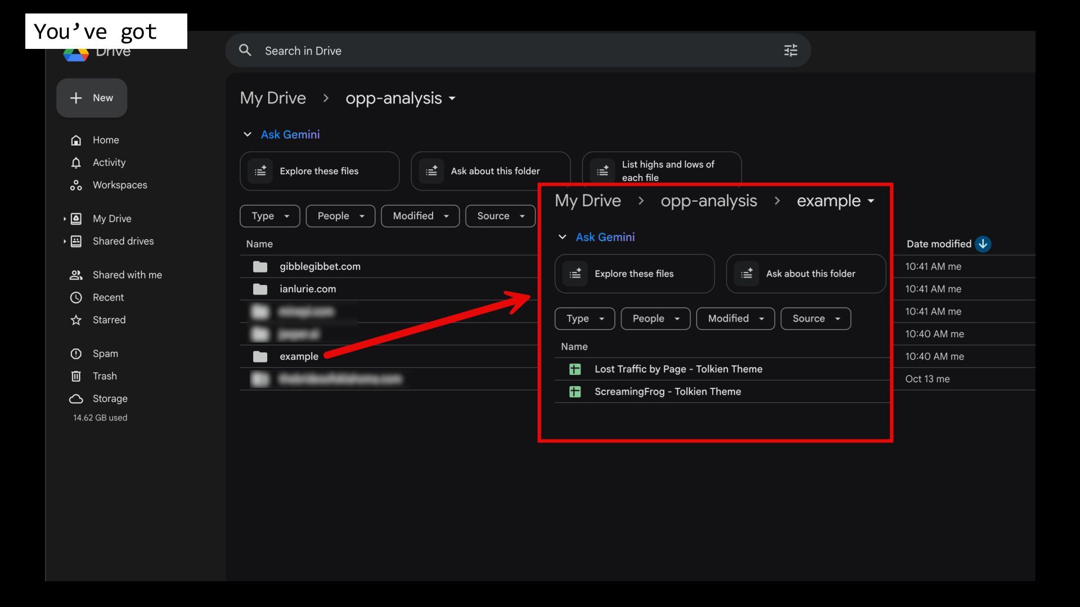Open Starred items in sidebar
Image resolution: width=1080 pixels, height=607 pixels.
109,320
